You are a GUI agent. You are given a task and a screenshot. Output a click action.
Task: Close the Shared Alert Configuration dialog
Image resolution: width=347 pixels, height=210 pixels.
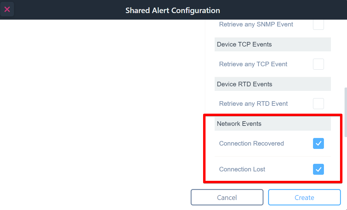click(7, 9)
